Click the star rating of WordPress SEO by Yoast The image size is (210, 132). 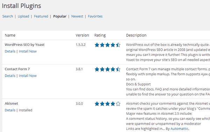107,45
